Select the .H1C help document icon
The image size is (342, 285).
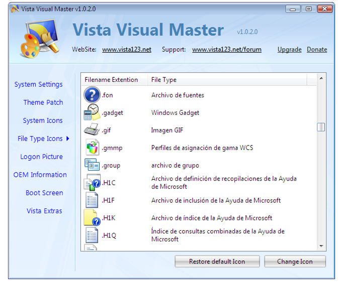pyautogui.click(x=92, y=183)
